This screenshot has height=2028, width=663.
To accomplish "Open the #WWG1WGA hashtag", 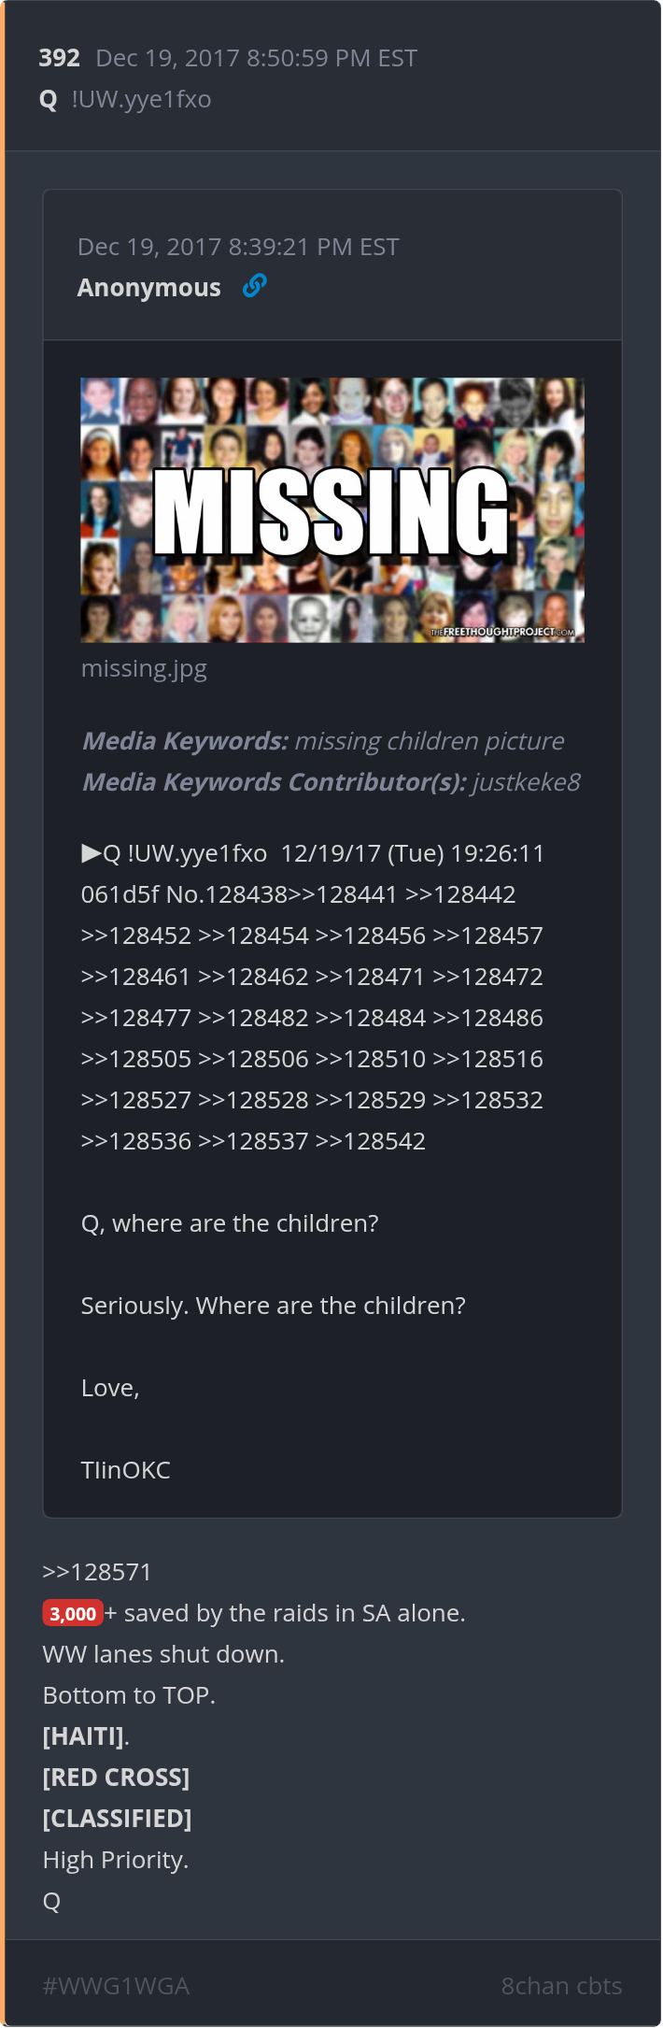I will click(116, 1986).
